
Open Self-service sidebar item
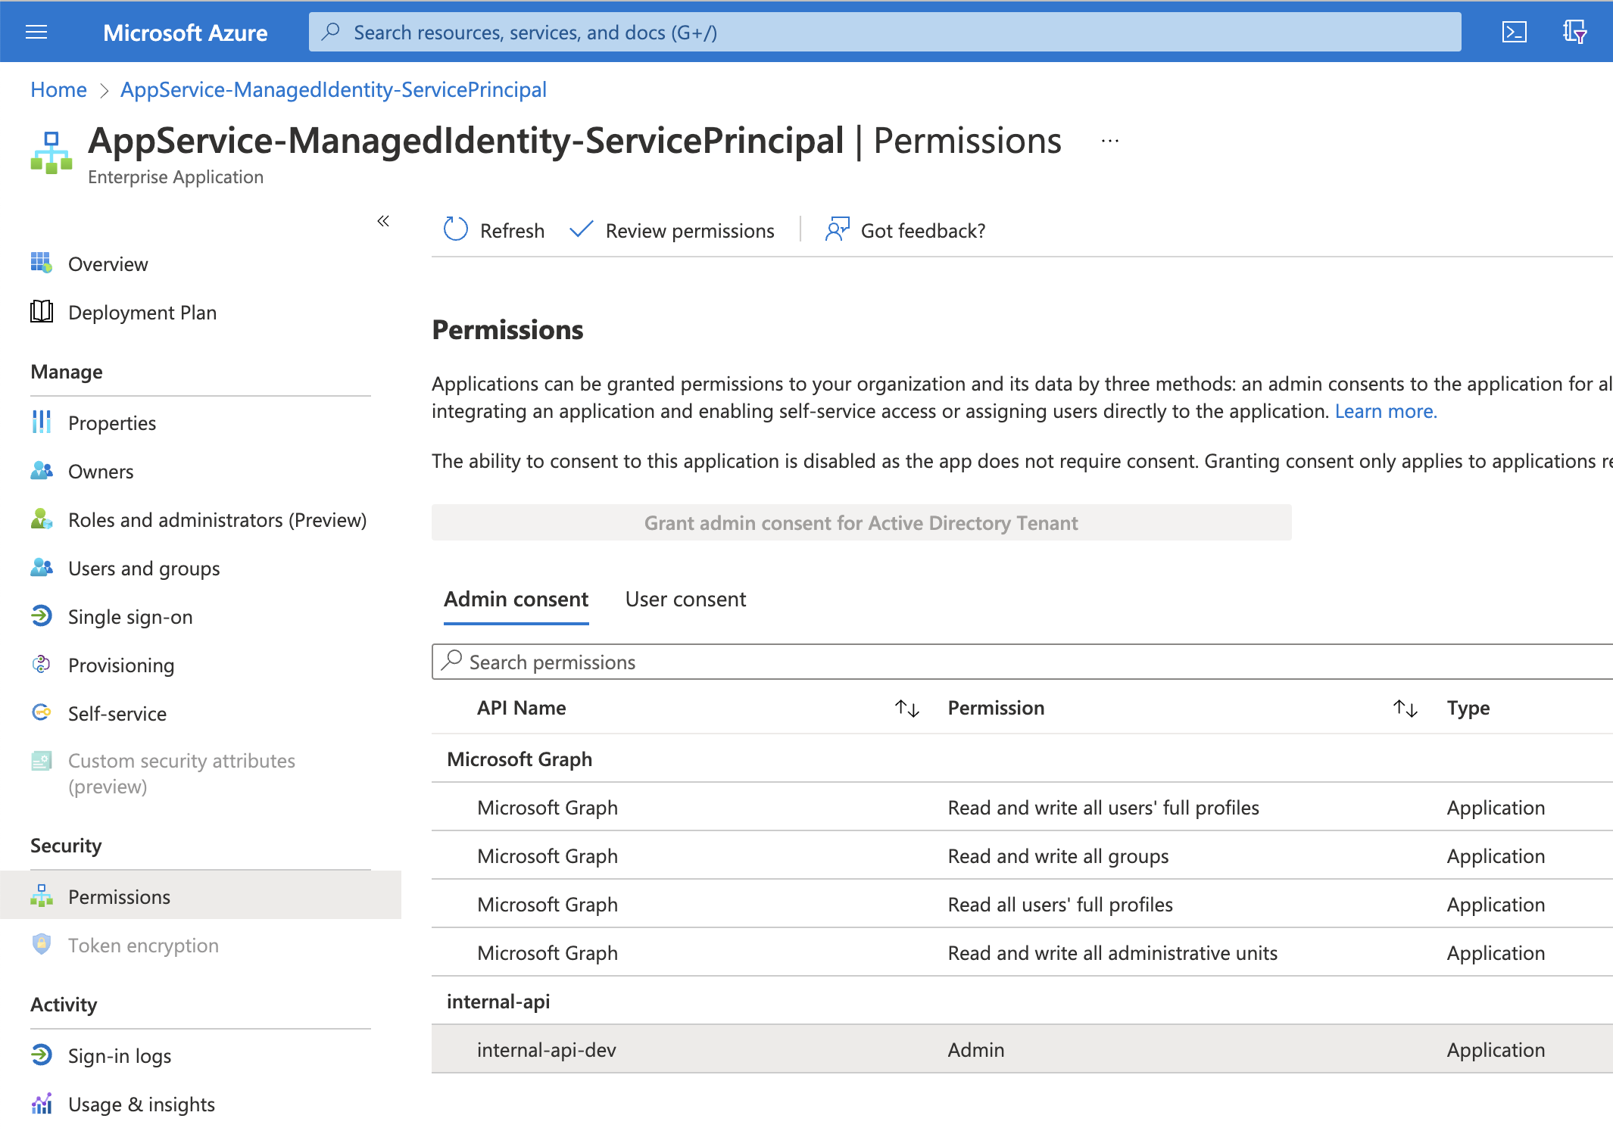(x=117, y=714)
